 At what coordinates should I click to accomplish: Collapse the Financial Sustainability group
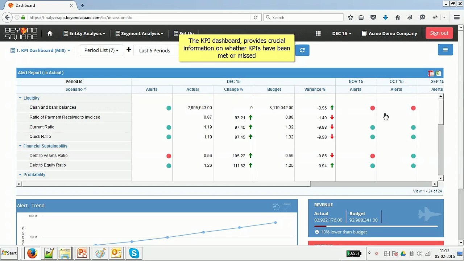pos(20,146)
